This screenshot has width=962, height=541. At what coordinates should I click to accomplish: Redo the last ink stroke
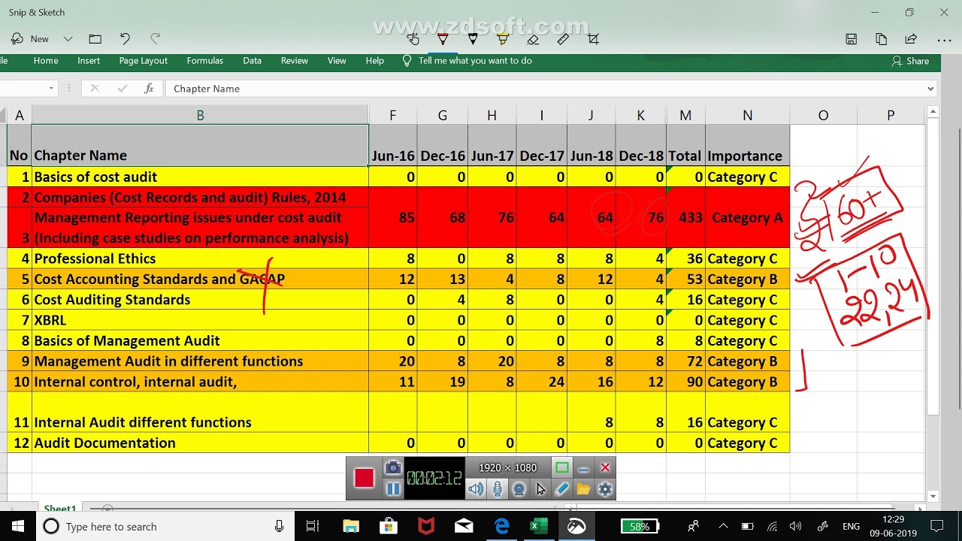pyautogui.click(x=156, y=39)
